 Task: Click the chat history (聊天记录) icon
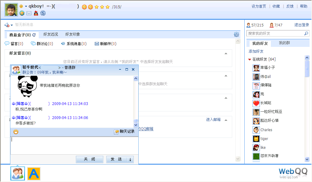pyautogui.click(x=116, y=132)
